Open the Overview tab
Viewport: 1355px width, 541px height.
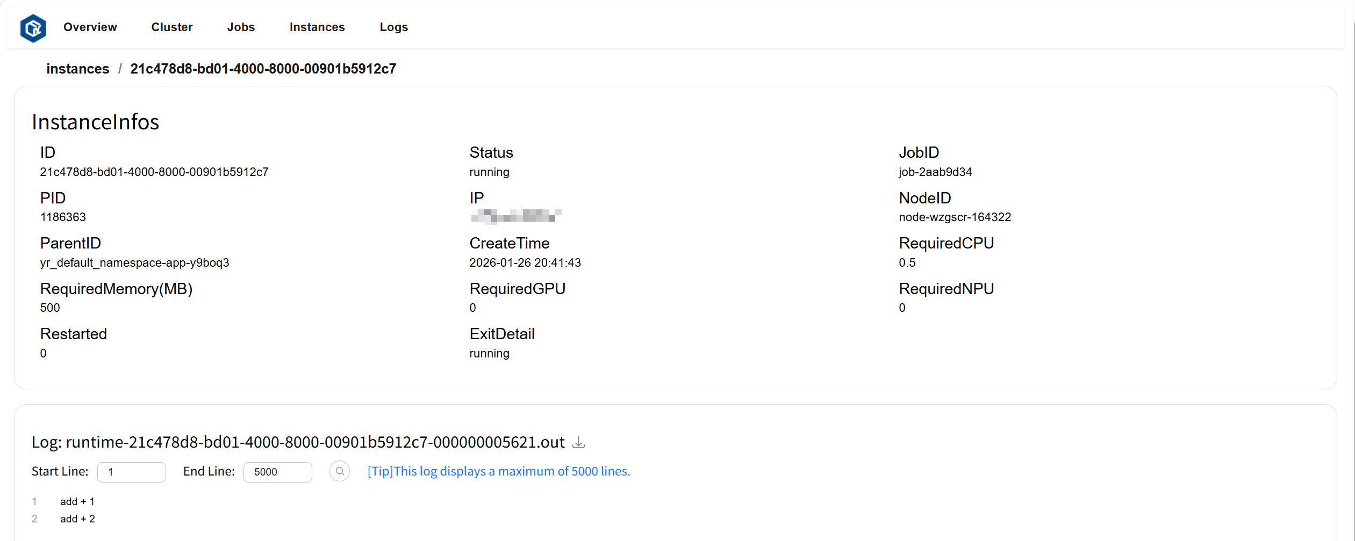point(90,27)
